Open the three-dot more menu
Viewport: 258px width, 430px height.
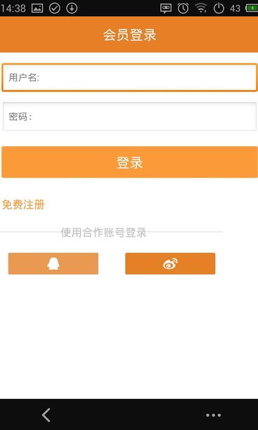(x=213, y=415)
